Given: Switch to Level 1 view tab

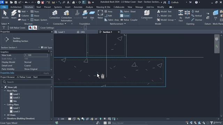Looking at the screenshot, I should tap(61, 32).
